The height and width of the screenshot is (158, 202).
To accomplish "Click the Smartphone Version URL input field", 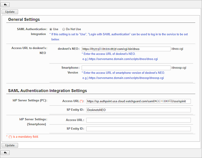I will [x=126, y=68].
